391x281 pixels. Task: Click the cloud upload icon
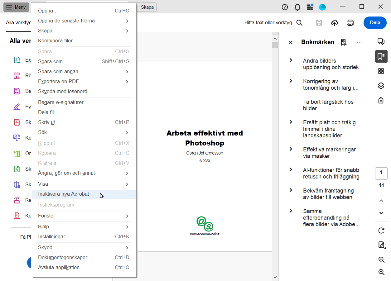[x=335, y=23]
